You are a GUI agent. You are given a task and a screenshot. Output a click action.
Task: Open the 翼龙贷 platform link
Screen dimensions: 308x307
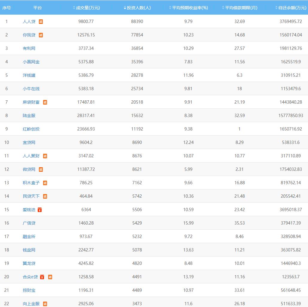(29, 263)
